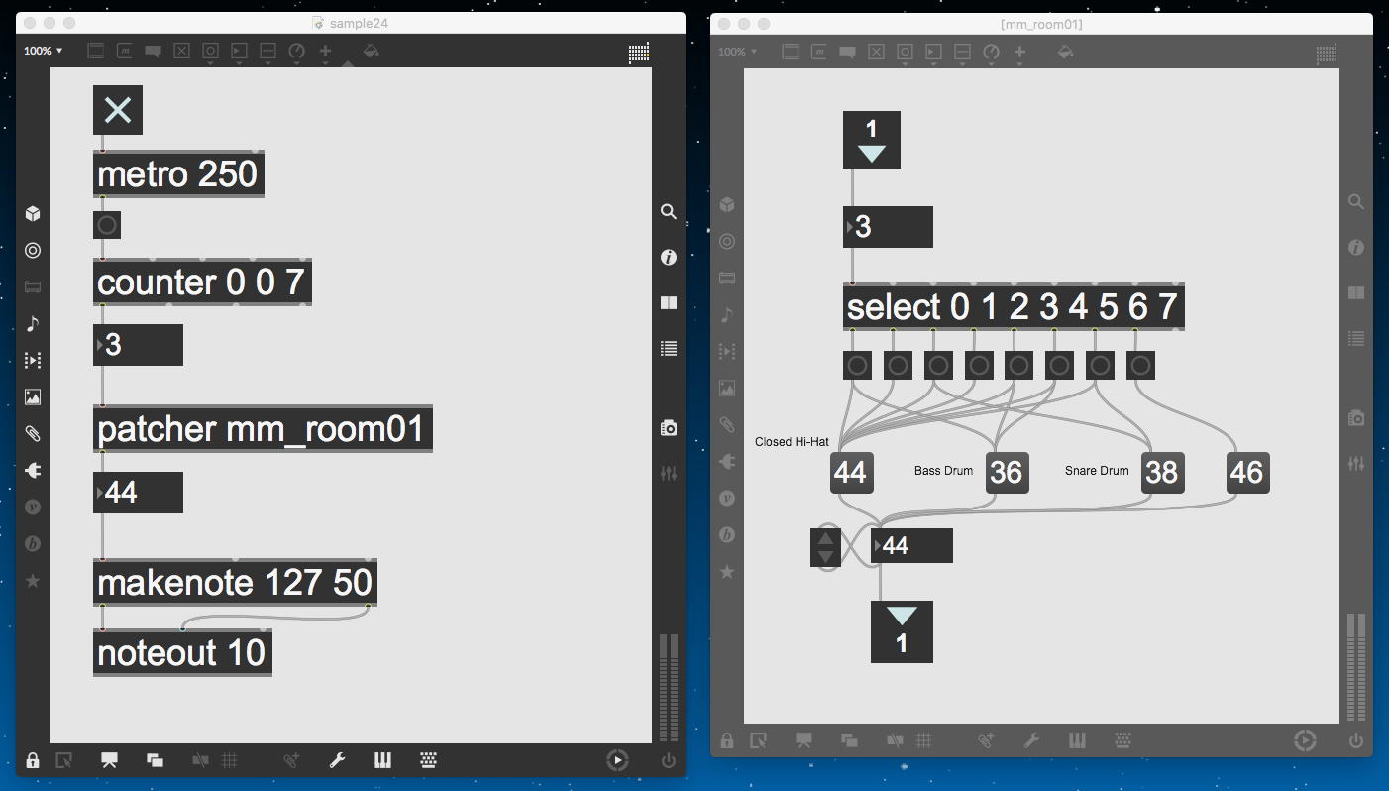Toggle the X toggle above metro 250
The image size is (1389, 791).
click(118, 110)
